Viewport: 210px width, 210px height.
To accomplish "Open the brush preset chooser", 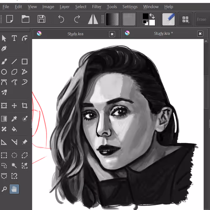I will [x=168, y=19].
